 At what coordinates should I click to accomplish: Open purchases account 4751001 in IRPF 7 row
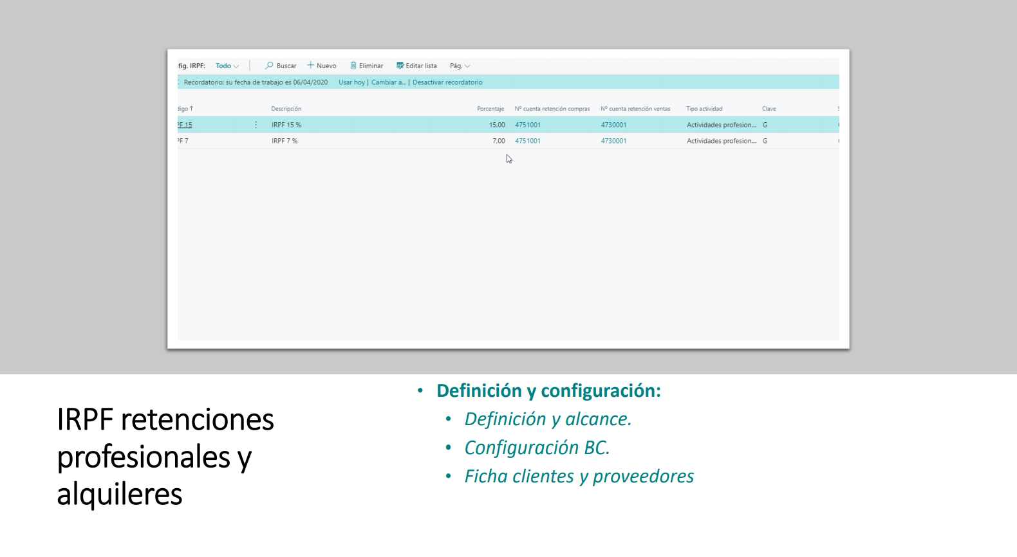pyautogui.click(x=528, y=141)
